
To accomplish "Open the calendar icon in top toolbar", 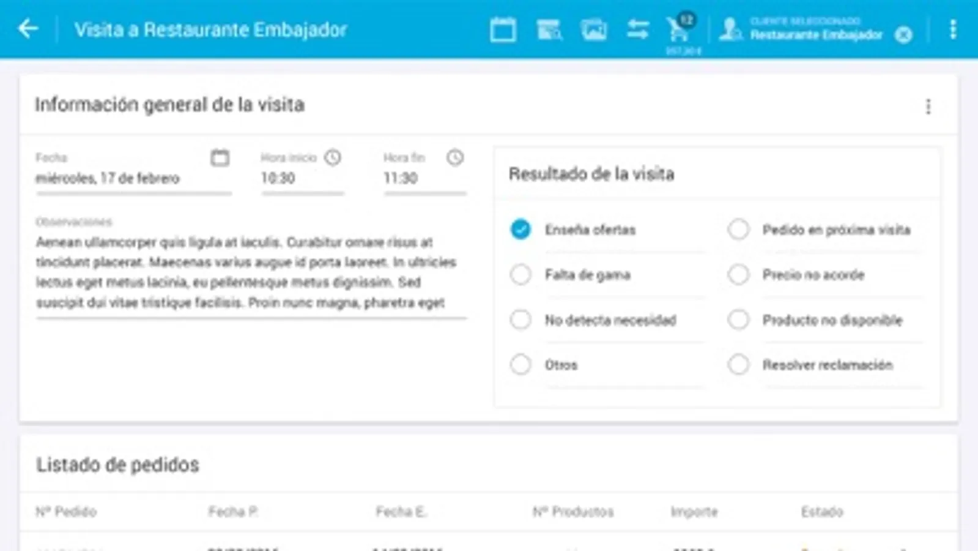I will click(x=503, y=30).
